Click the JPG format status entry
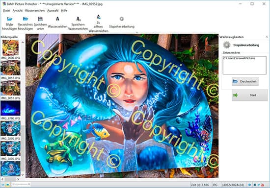The image size is (270, 188). (x=215, y=185)
